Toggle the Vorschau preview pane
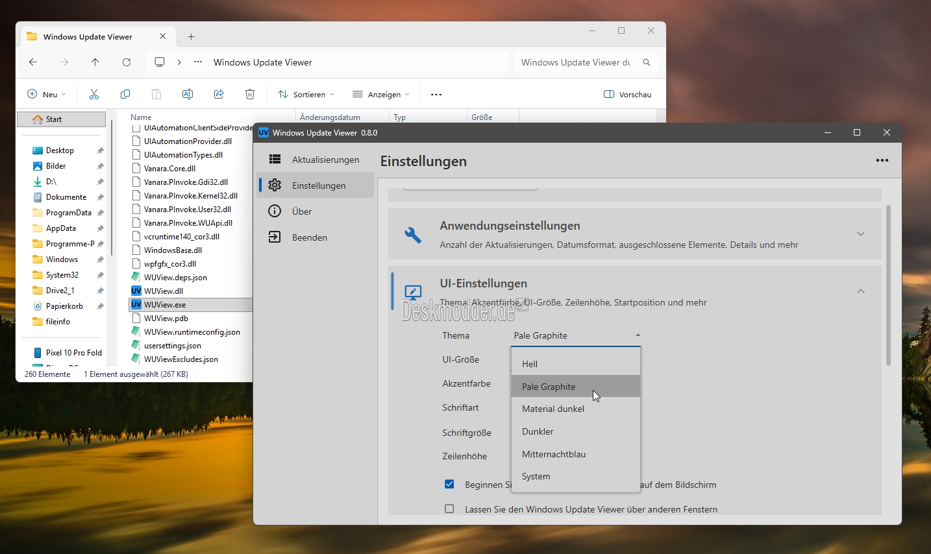Viewport: 931px width, 554px height. (627, 95)
